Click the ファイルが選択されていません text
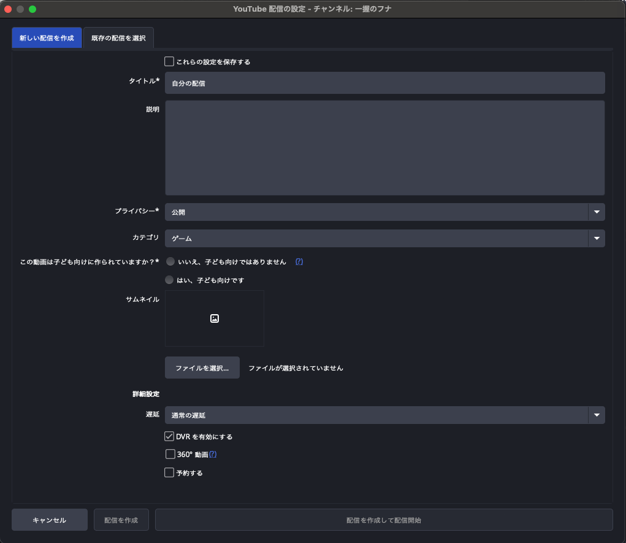 click(x=296, y=368)
